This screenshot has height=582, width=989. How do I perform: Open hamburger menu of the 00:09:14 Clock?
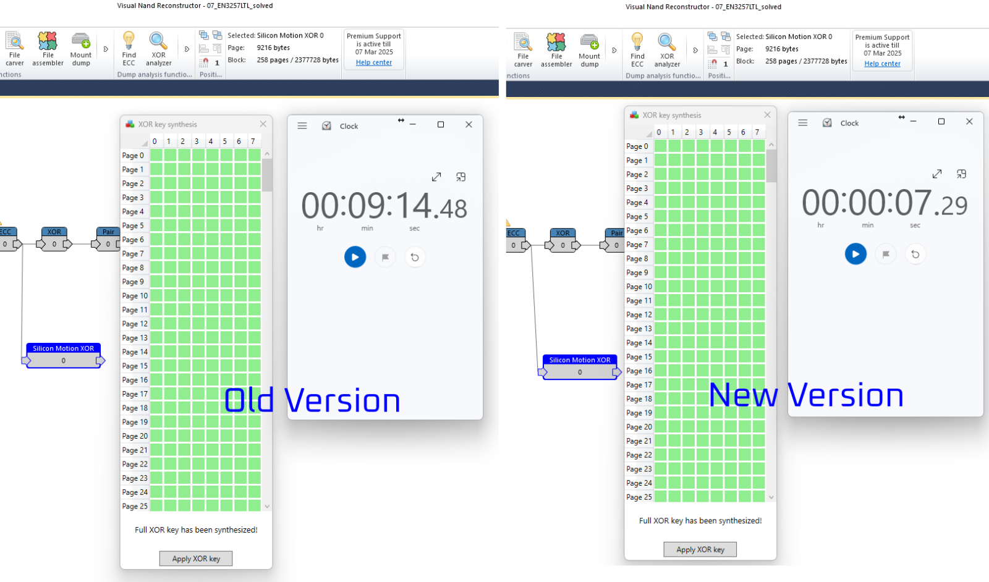302,125
